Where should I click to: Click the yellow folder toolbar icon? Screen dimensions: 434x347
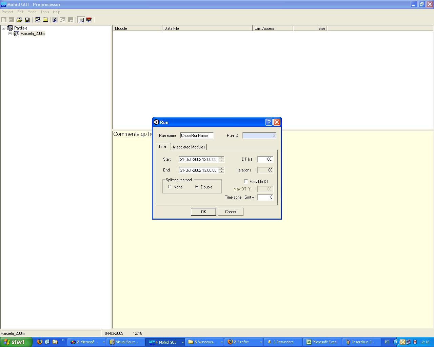[45, 20]
